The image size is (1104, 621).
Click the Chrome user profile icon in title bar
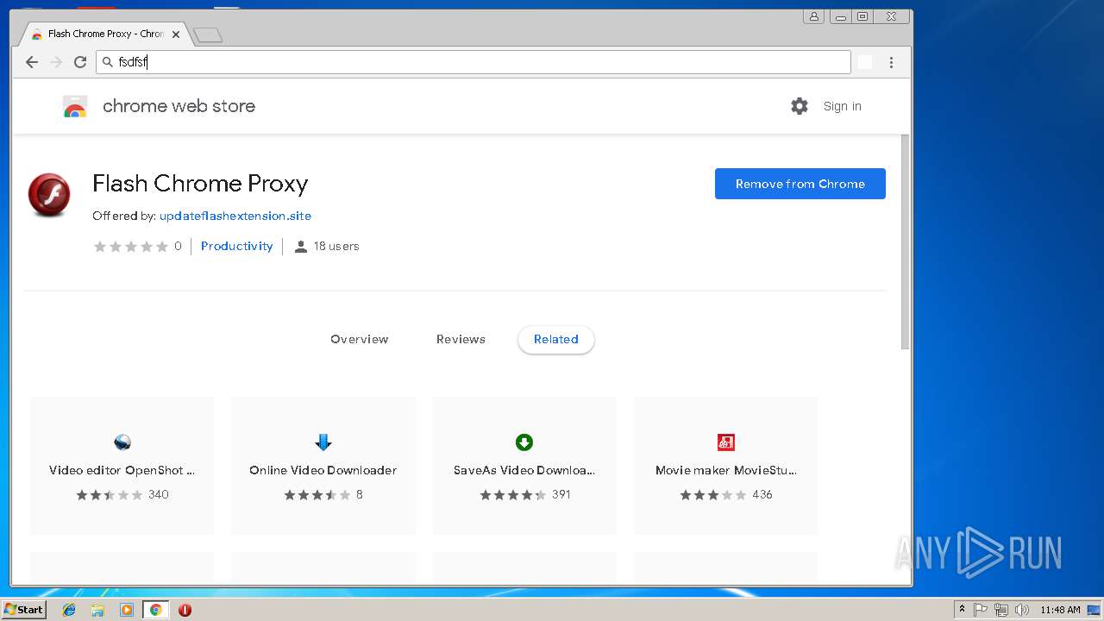[813, 16]
